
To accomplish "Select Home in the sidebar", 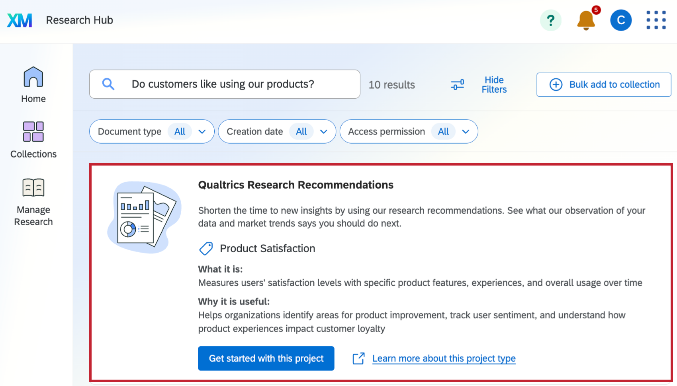I will (x=33, y=84).
